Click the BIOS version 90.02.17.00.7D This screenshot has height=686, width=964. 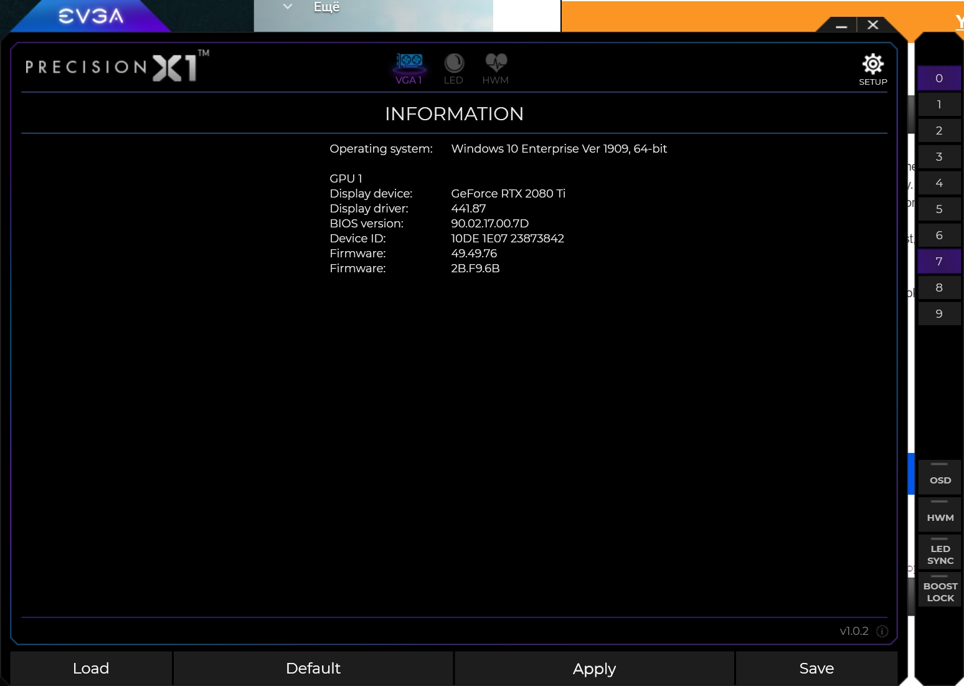pos(489,224)
